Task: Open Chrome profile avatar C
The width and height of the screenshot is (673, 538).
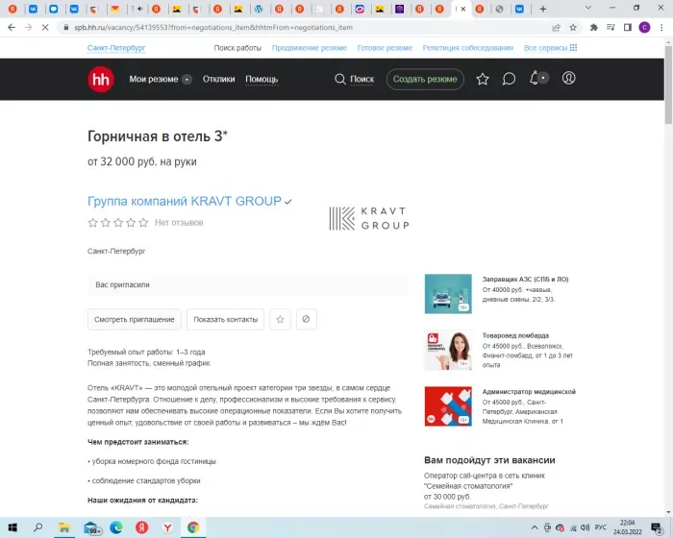Action: (x=644, y=28)
